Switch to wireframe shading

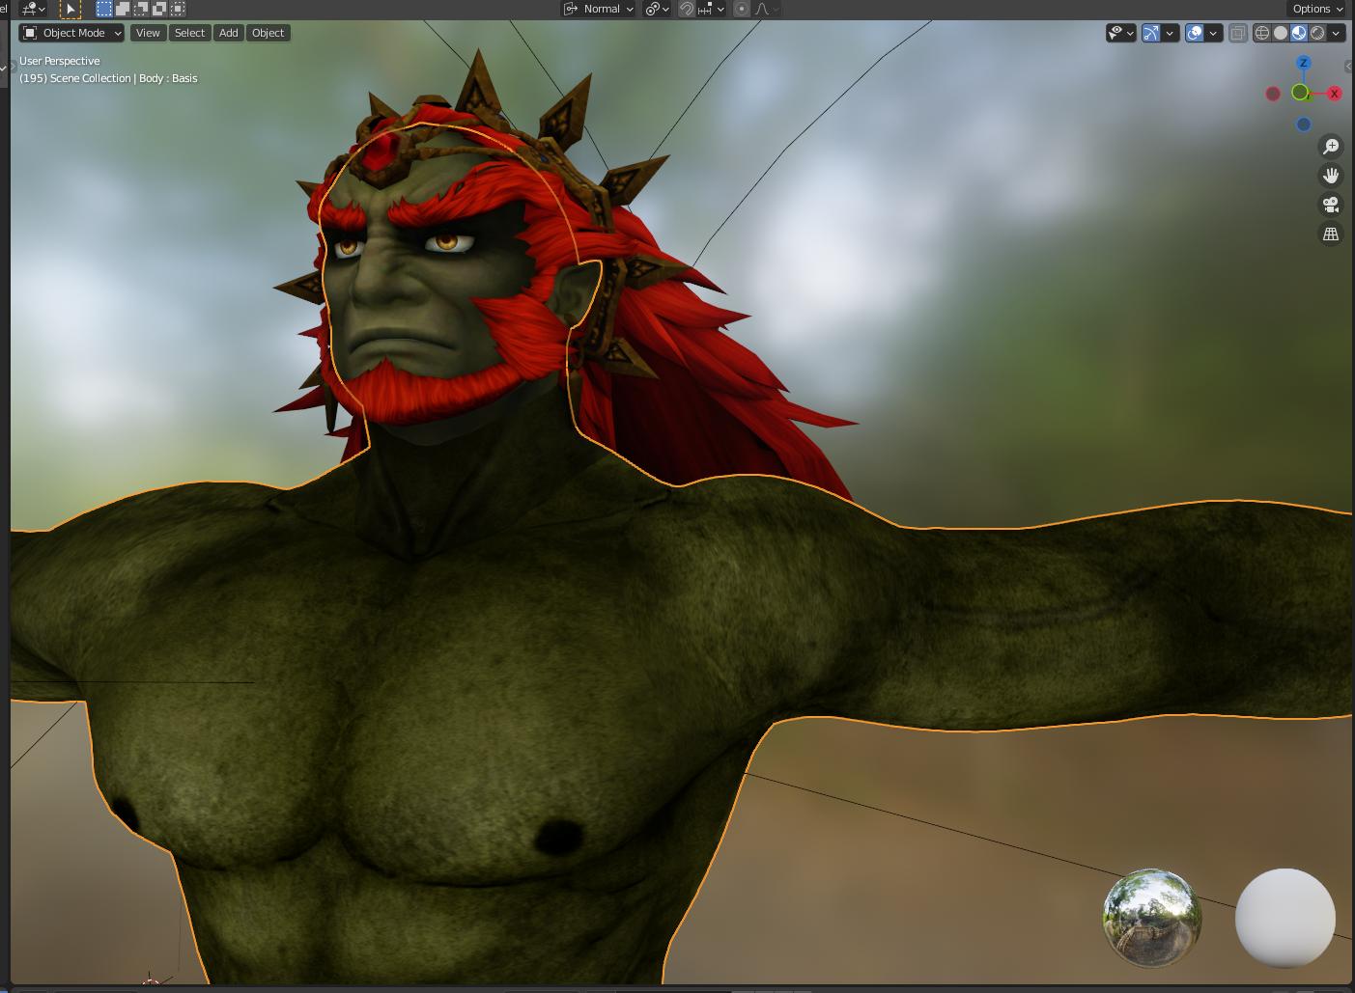point(1262,33)
